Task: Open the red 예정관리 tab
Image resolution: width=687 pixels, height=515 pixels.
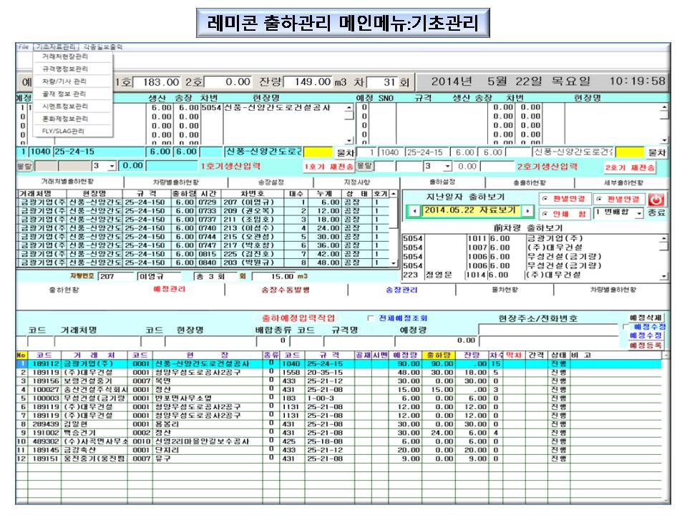Action: [169, 289]
